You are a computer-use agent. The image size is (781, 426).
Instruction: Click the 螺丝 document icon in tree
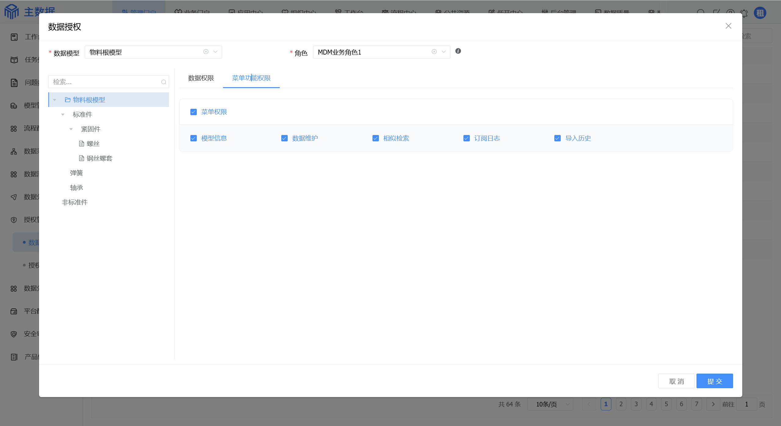[81, 144]
